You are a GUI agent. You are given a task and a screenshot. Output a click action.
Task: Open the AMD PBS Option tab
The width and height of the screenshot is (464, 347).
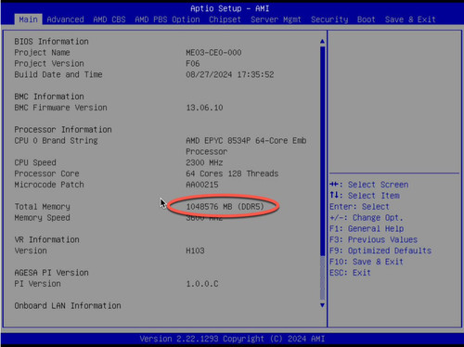(x=167, y=19)
